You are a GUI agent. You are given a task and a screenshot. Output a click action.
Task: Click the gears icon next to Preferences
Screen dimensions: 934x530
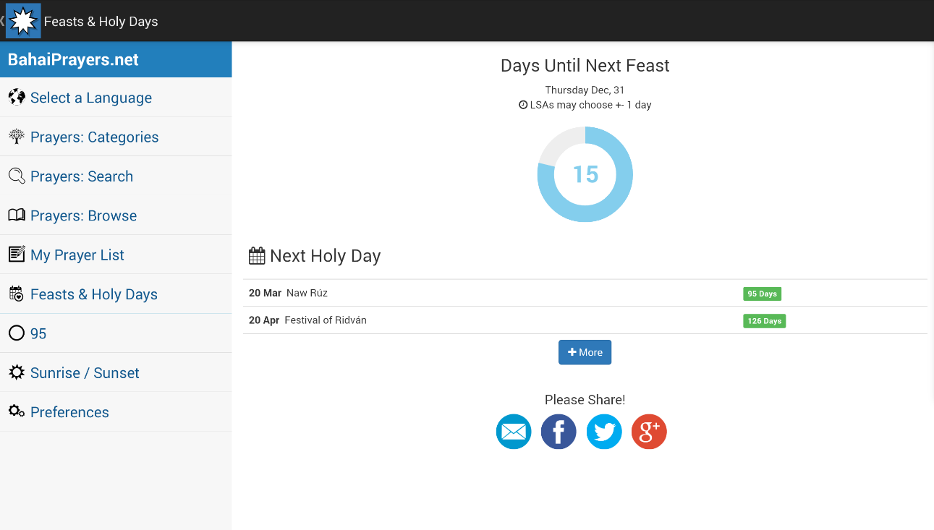17,411
